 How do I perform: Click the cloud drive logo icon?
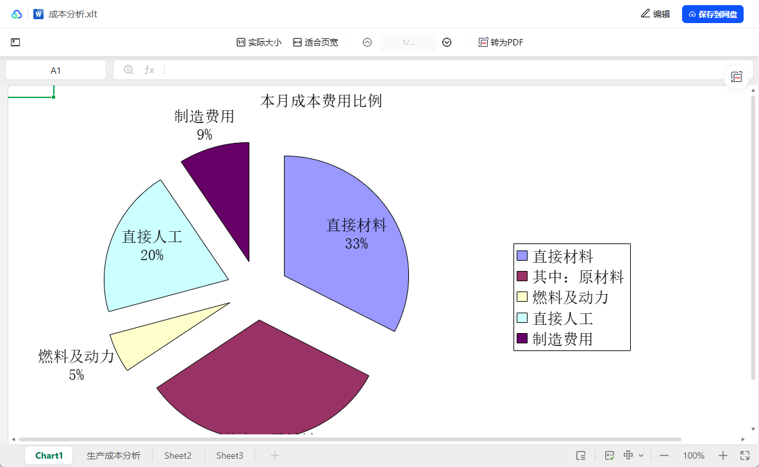click(x=17, y=14)
